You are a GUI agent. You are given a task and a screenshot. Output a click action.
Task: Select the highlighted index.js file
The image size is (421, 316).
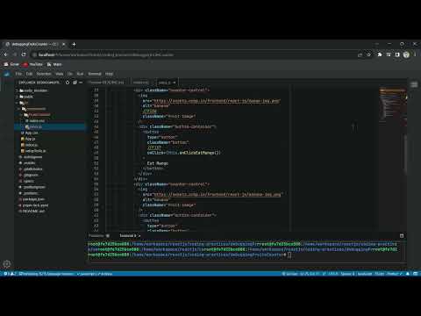(50, 127)
